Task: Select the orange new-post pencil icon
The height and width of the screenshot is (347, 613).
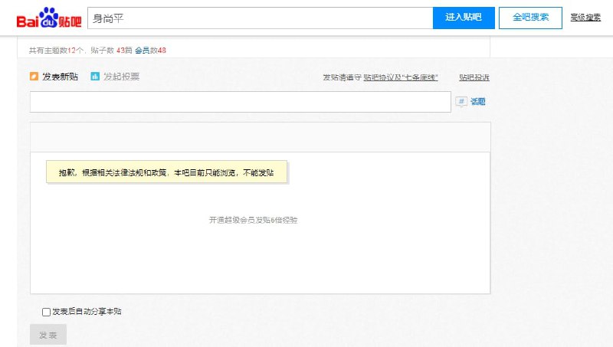Action: (34, 76)
